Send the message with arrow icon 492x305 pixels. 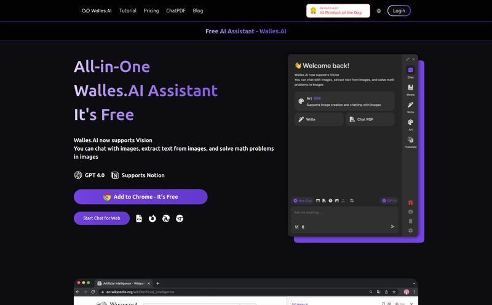point(392,226)
